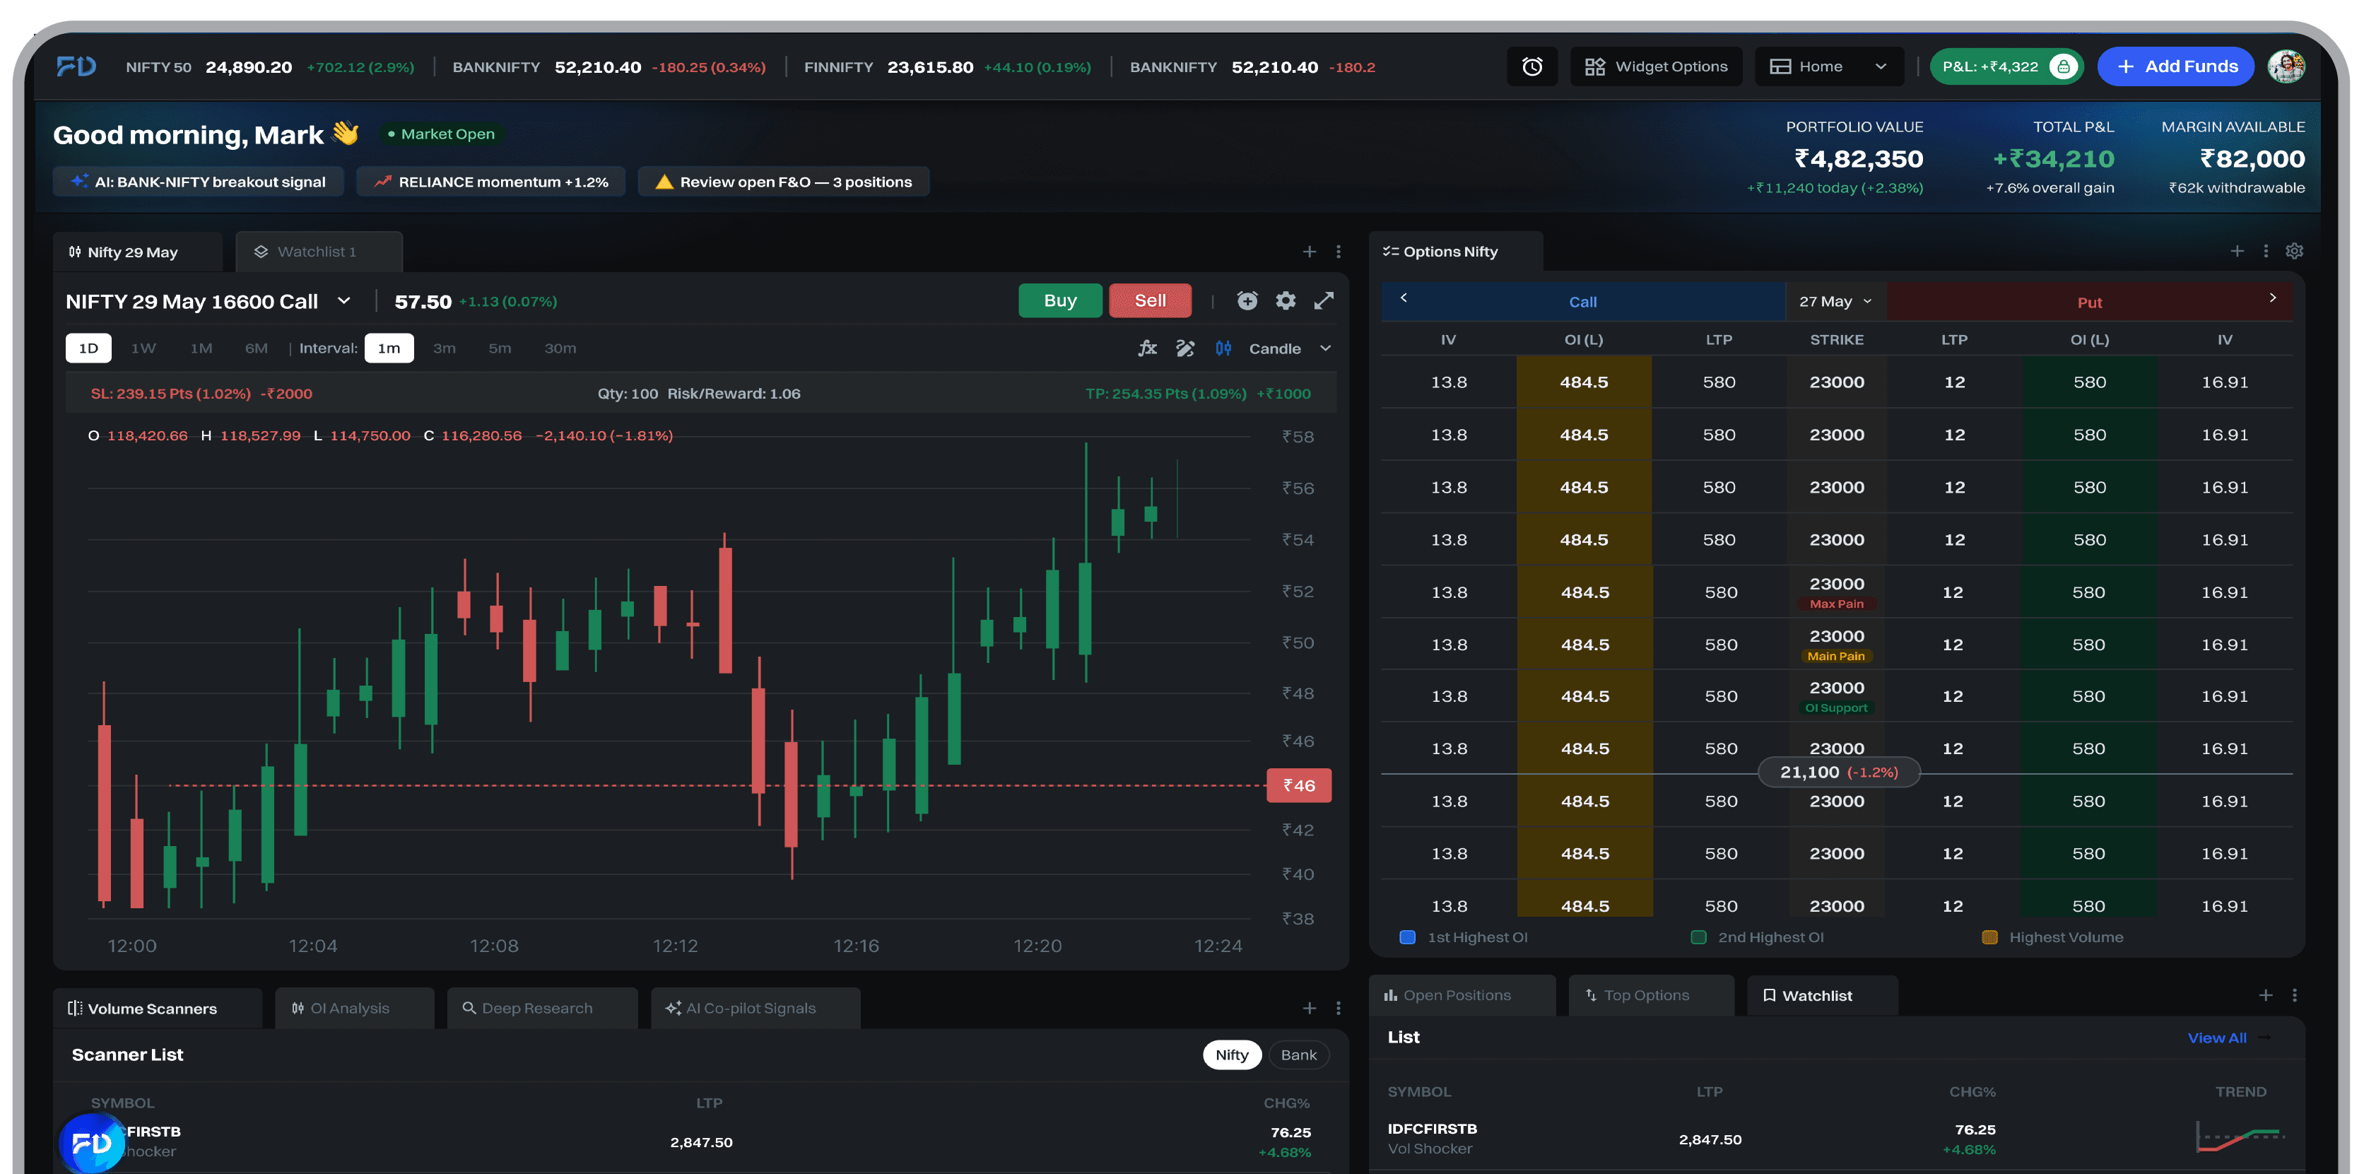Click the green Buy button
2364x1174 pixels.
pyautogui.click(x=1060, y=301)
